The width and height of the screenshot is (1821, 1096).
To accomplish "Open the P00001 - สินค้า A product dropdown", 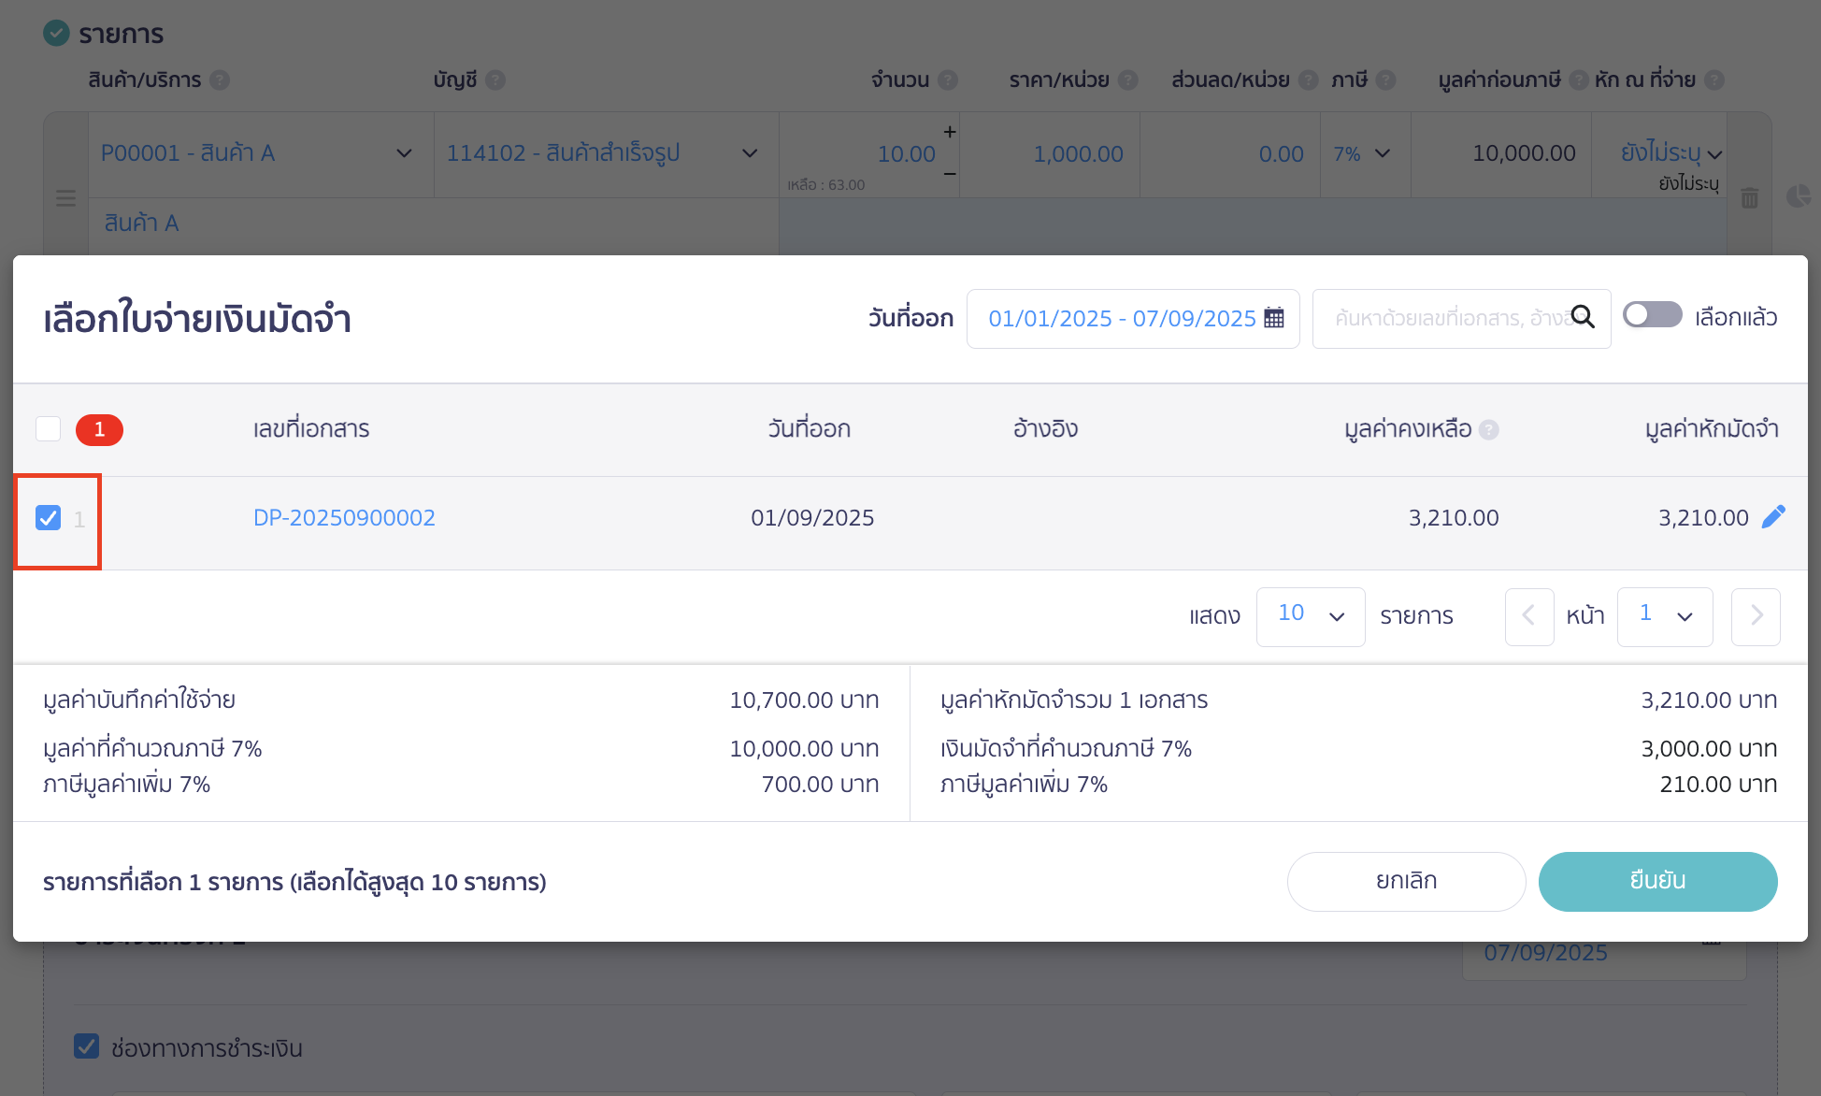I will coord(261,154).
